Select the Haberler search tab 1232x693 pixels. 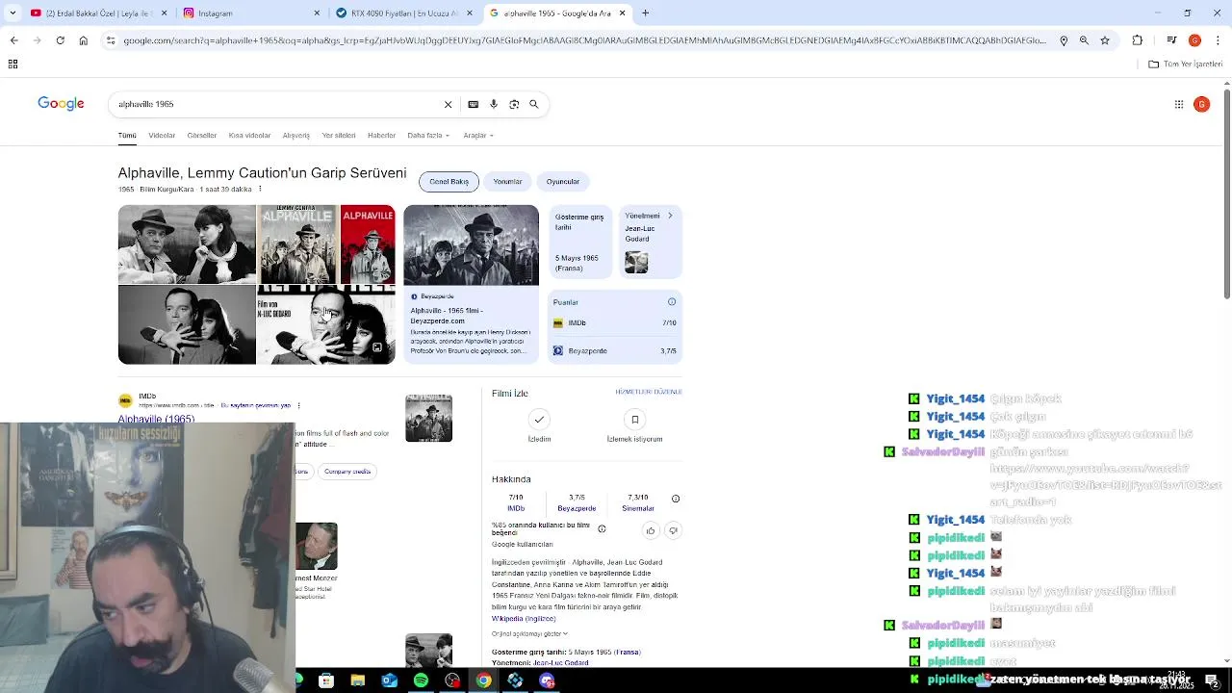[381, 136]
